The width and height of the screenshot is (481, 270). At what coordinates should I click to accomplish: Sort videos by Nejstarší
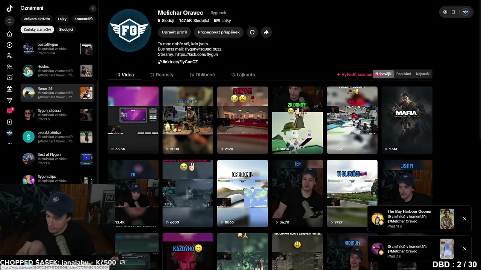(x=422, y=74)
